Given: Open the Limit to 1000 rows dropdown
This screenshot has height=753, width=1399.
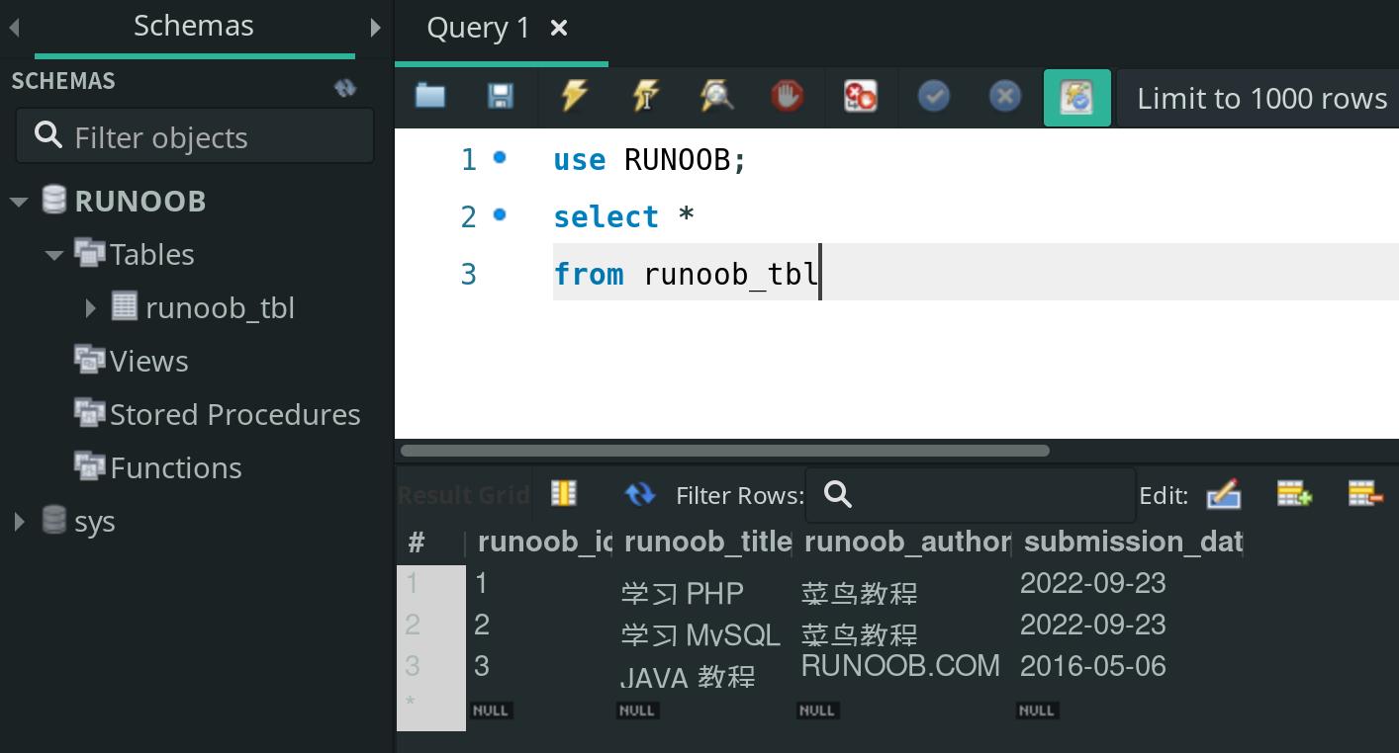Looking at the screenshot, I should click(x=1260, y=98).
